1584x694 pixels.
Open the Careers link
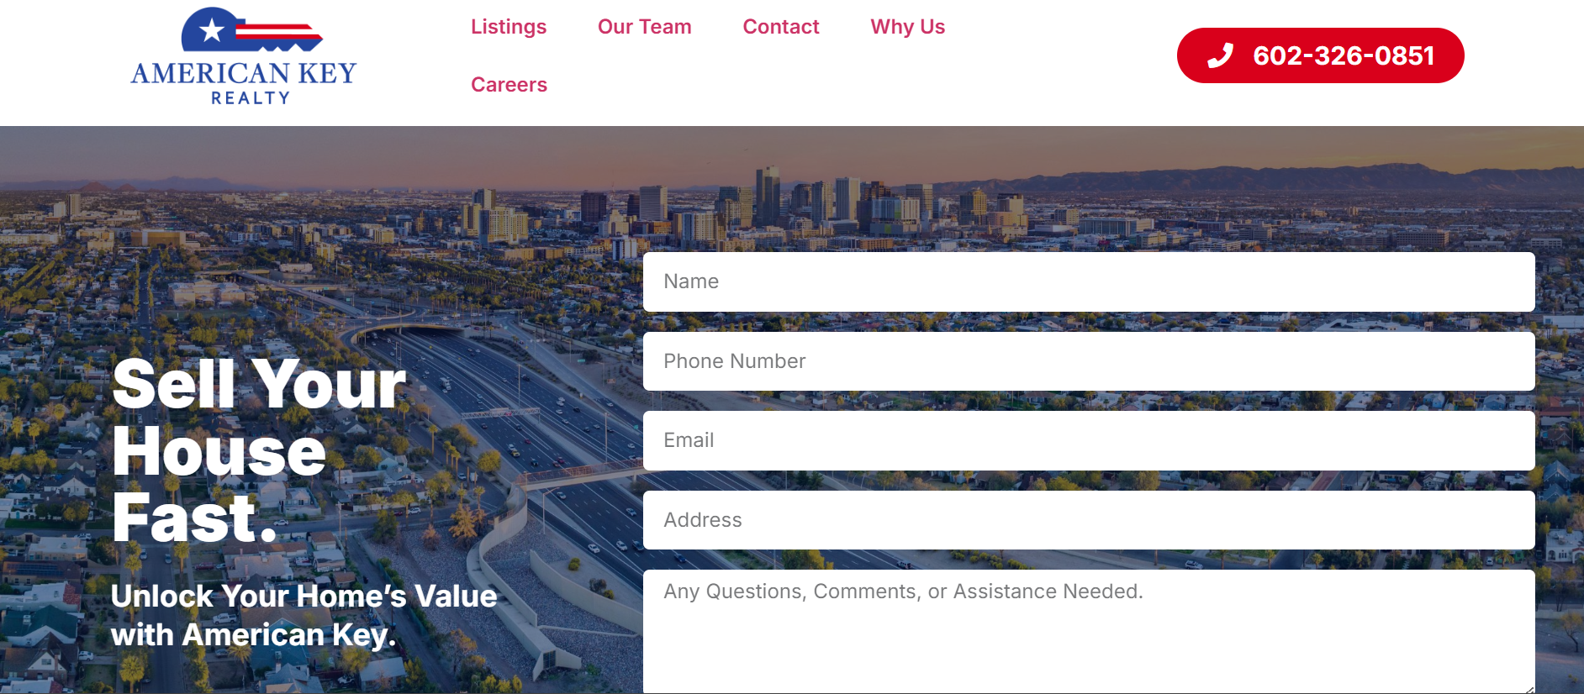pos(509,85)
